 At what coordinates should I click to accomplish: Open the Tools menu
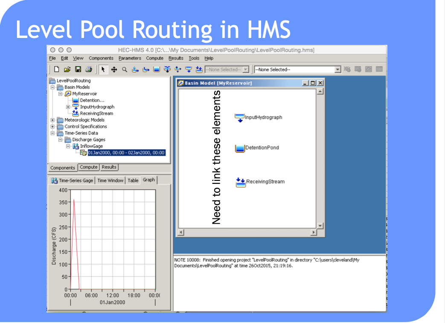tap(194, 58)
